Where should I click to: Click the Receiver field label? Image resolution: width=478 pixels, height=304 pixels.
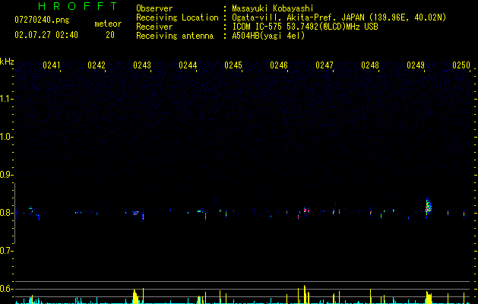[154, 27]
